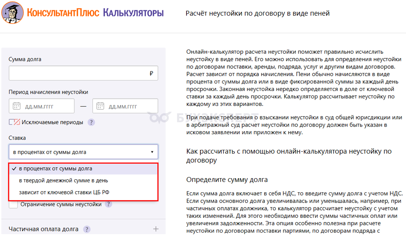Toggle the Исключаемые периоды checkbox

tap(15, 122)
